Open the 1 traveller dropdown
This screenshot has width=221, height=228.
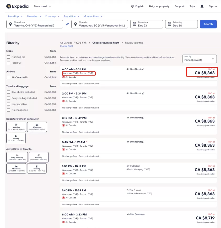[x=34, y=16]
